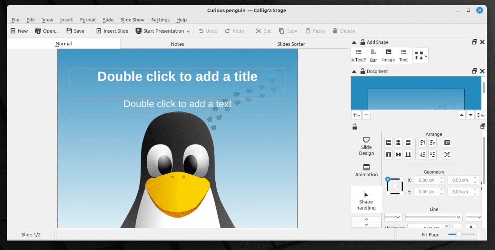Float the Add Shape docker panel
This screenshot has width=495, height=250.
coord(474,42)
